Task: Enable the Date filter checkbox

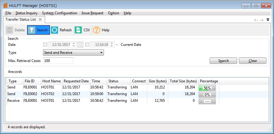Action: (x=45, y=45)
